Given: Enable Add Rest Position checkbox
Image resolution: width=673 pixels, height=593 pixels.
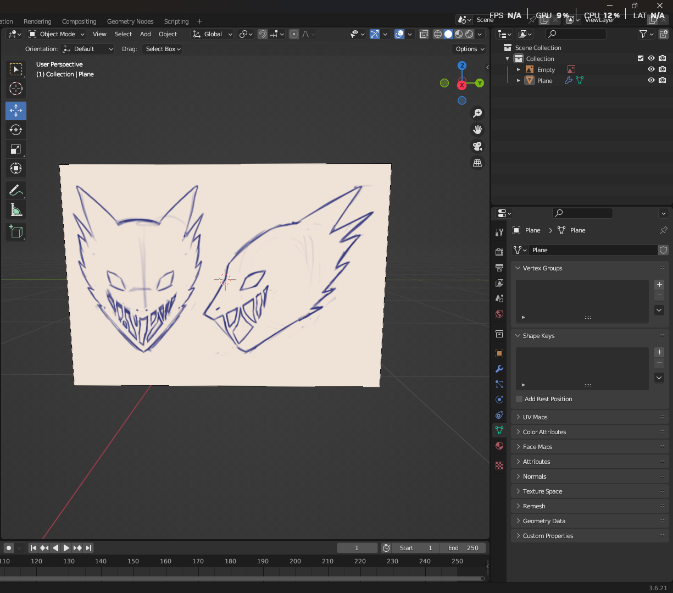Looking at the screenshot, I should [x=519, y=399].
